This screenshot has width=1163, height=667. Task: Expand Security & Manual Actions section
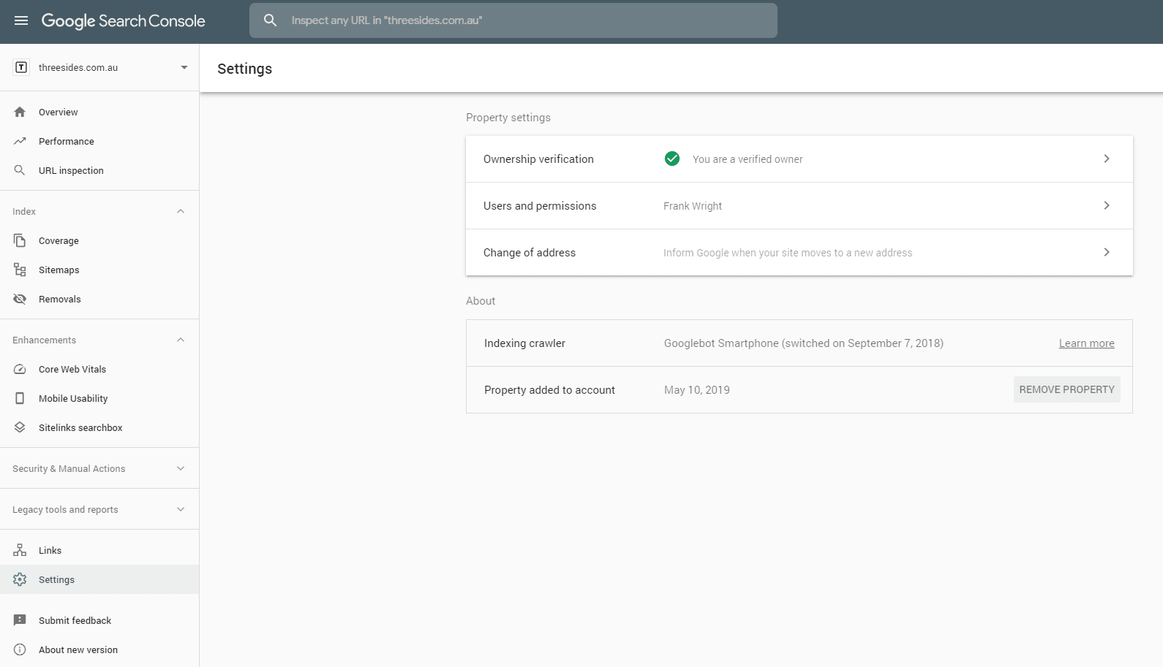[x=181, y=468]
